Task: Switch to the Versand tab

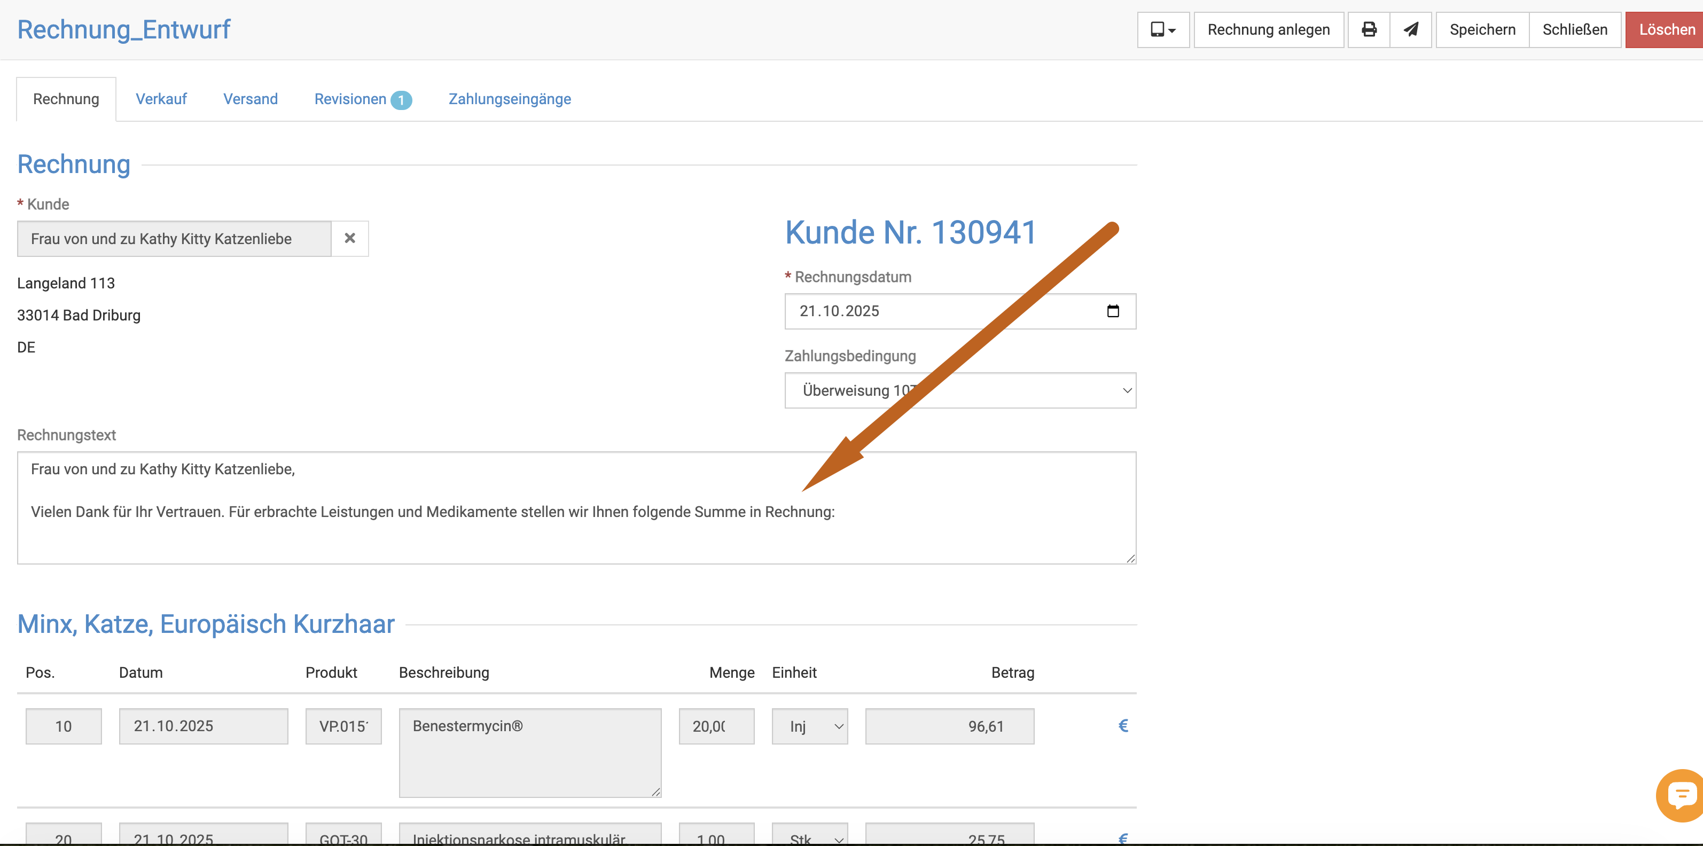Action: click(x=250, y=99)
